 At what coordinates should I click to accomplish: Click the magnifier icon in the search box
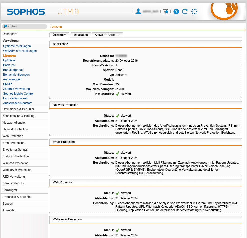point(5,26)
